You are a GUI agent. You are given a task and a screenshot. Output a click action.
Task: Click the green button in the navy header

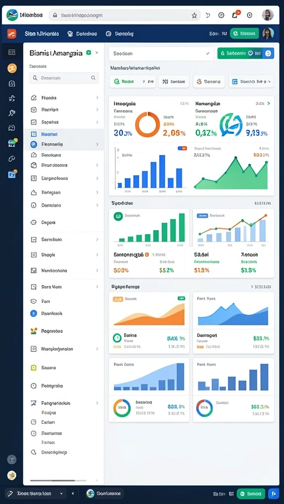(x=245, y=33)
